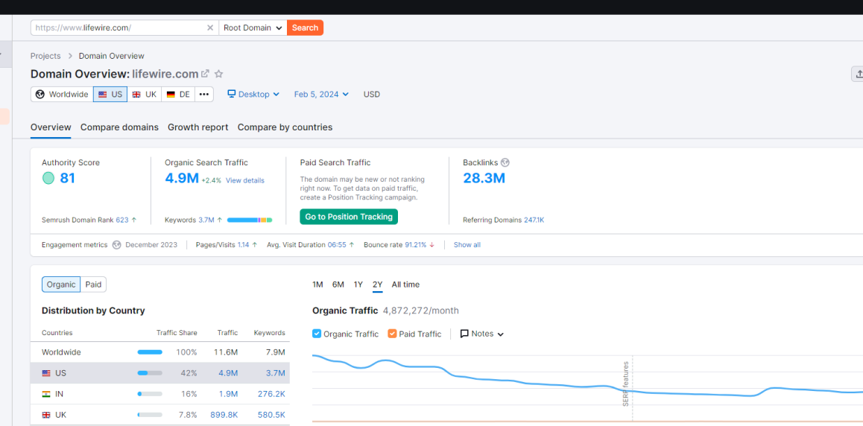Open View details link
This screenshot has height=426, width=863.
click(245, 180)
